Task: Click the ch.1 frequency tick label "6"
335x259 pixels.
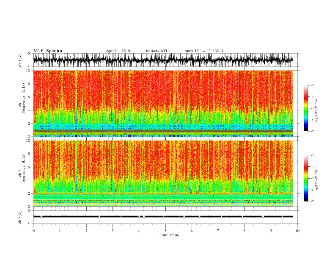Action: coord(30,97)
